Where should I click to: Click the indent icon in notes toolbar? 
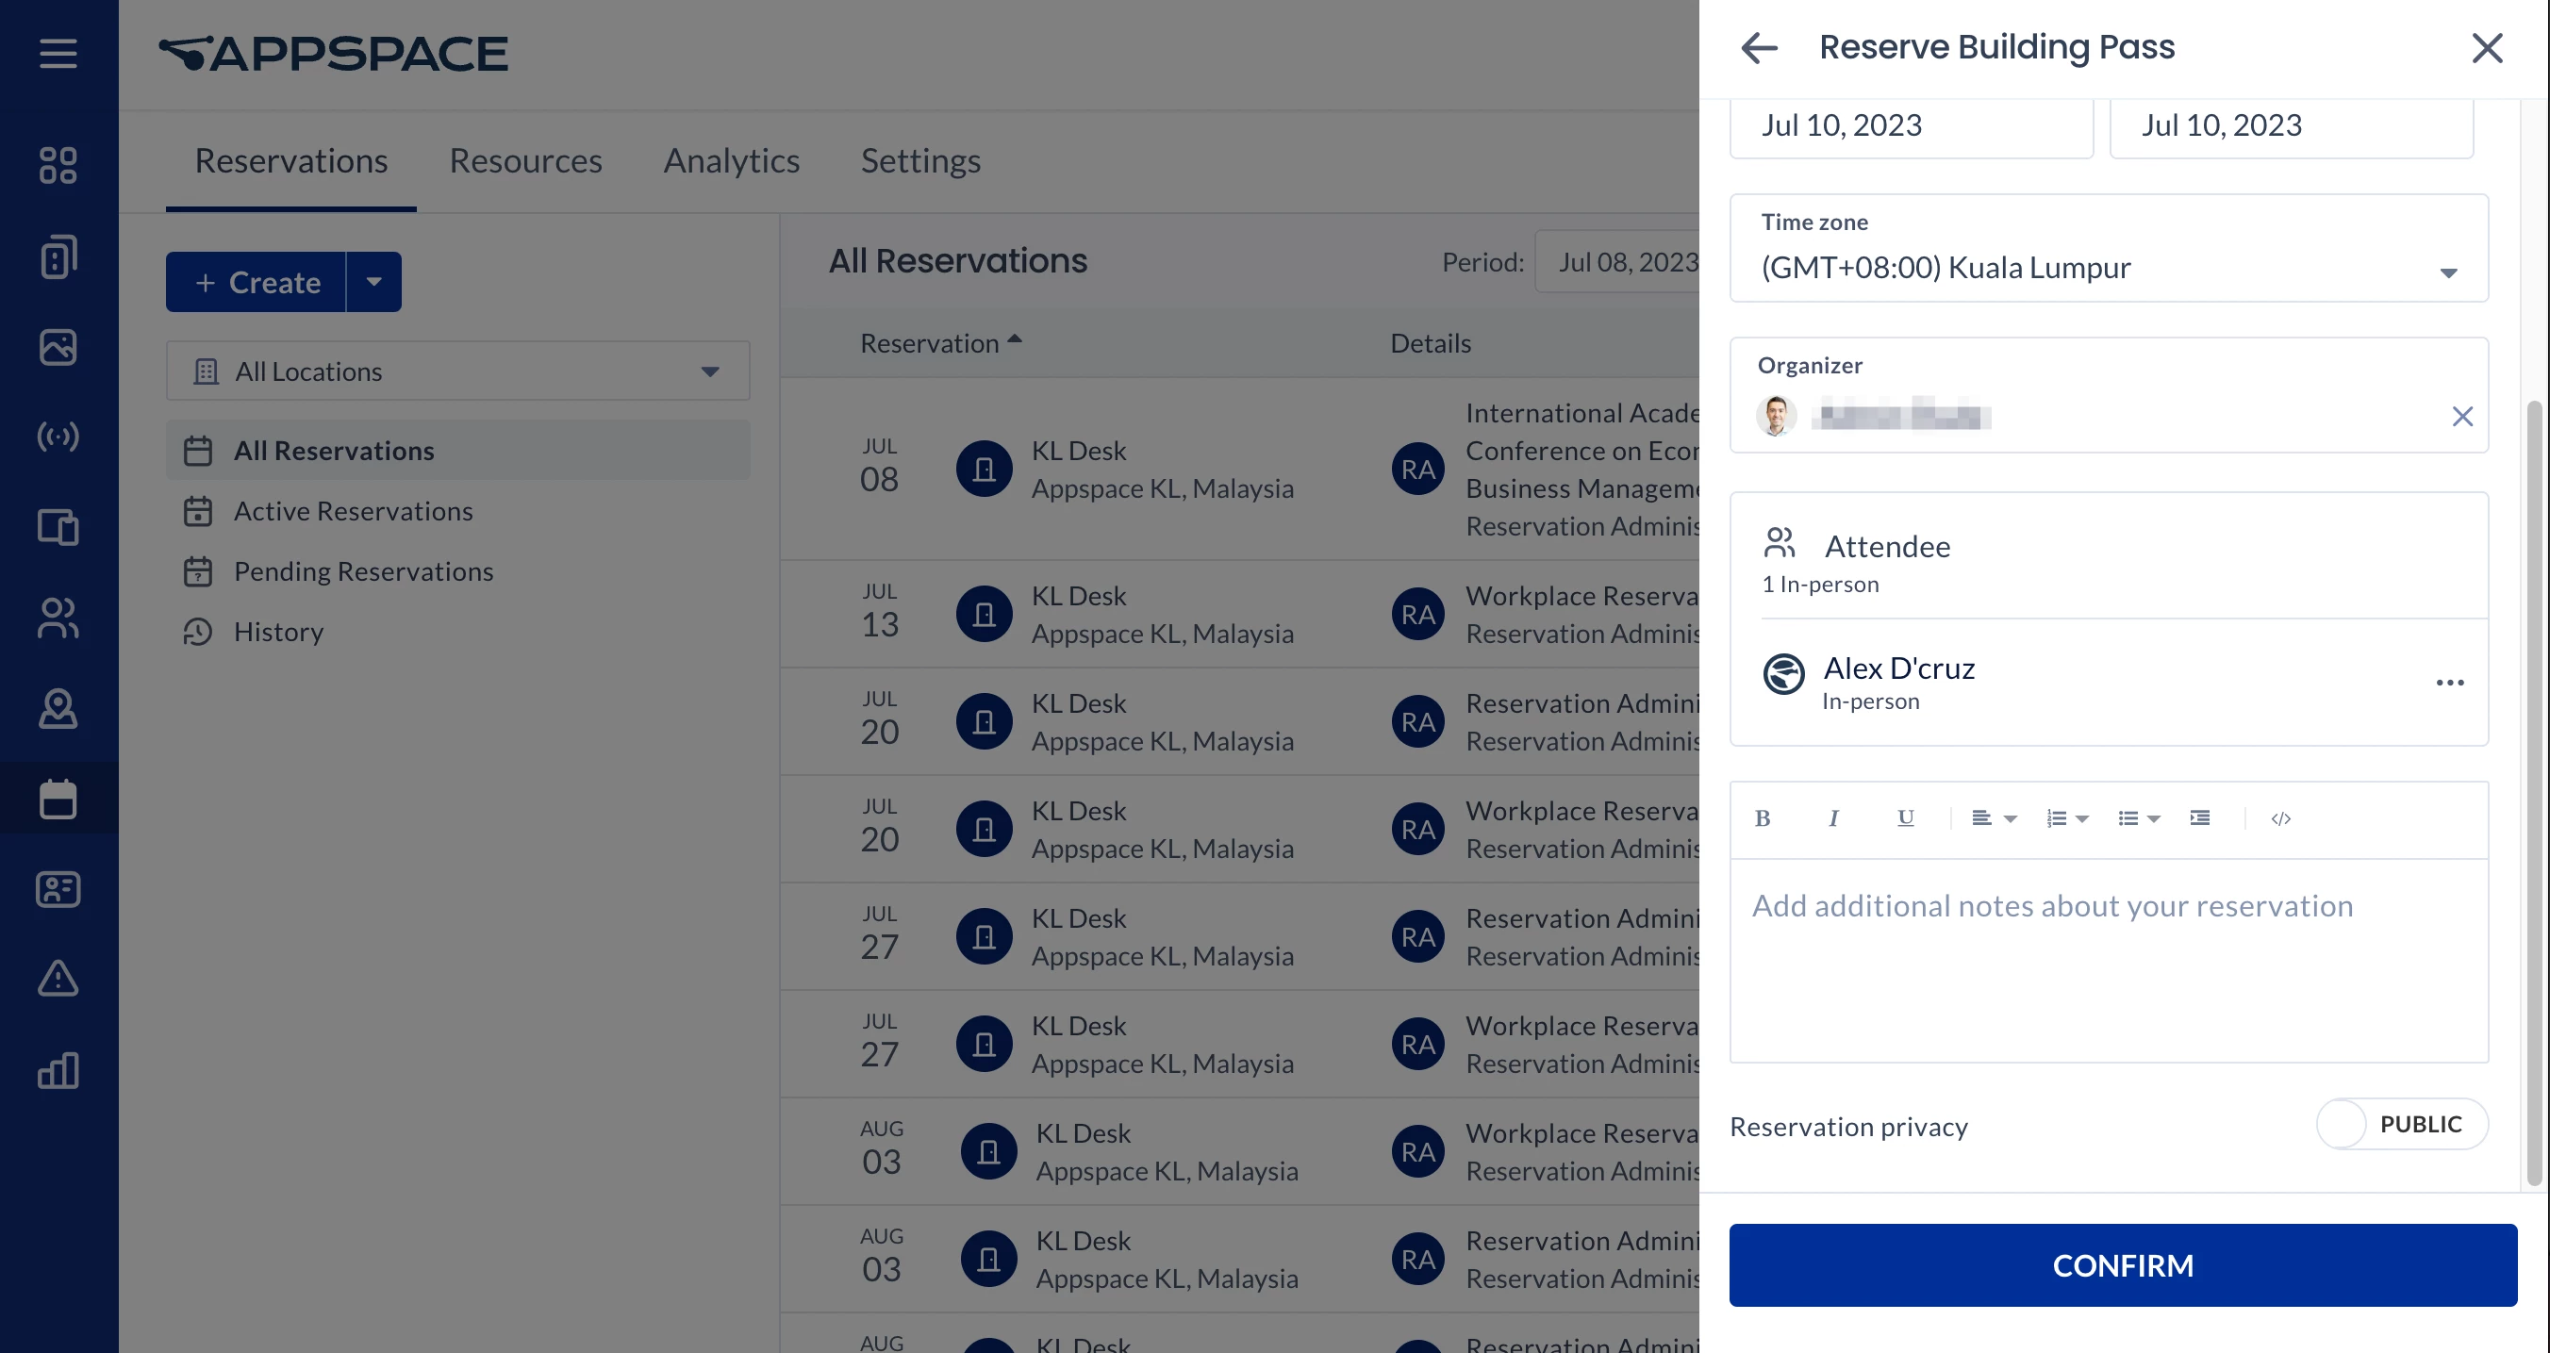click(2199, 818)
